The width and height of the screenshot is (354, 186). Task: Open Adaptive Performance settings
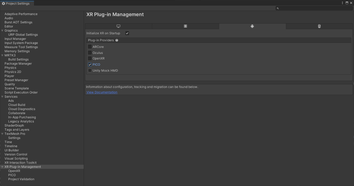click(x=21, y=14)
